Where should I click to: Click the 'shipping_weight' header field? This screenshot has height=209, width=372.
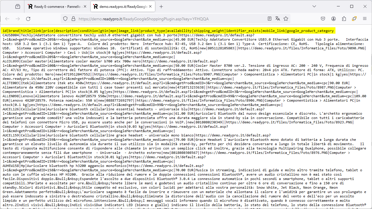(209, 31)
